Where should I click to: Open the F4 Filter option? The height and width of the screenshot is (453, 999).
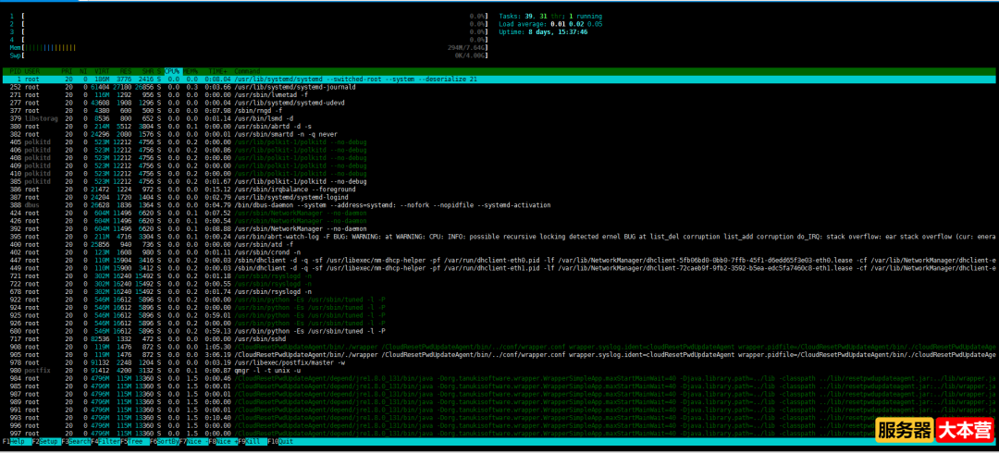(108, 442)
